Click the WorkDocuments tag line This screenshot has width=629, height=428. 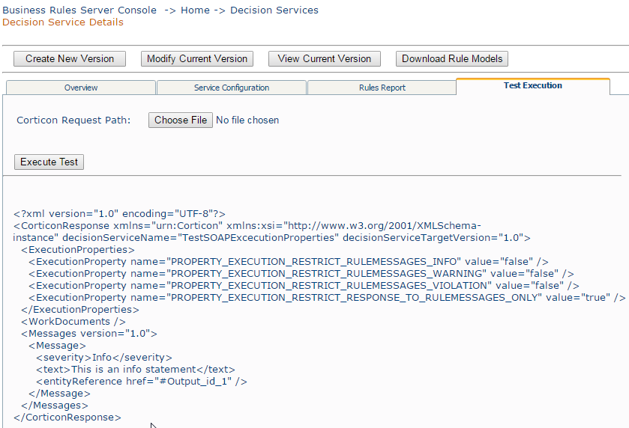pyautogui.click(x=73, y=322)
